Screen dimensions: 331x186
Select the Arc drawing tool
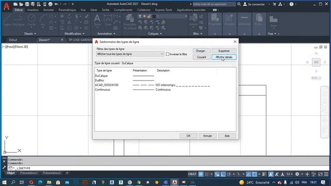43,20
